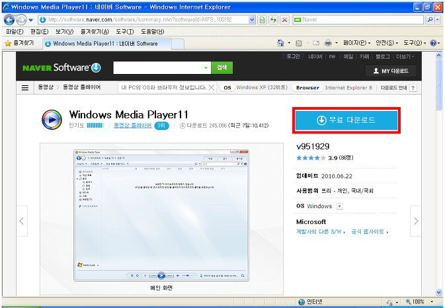The image size is (445, 308).
Task: Open 공식 웹사이트 link
Action: 370,232
